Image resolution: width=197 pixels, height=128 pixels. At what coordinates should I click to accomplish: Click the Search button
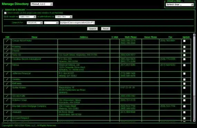coord(92,29)
